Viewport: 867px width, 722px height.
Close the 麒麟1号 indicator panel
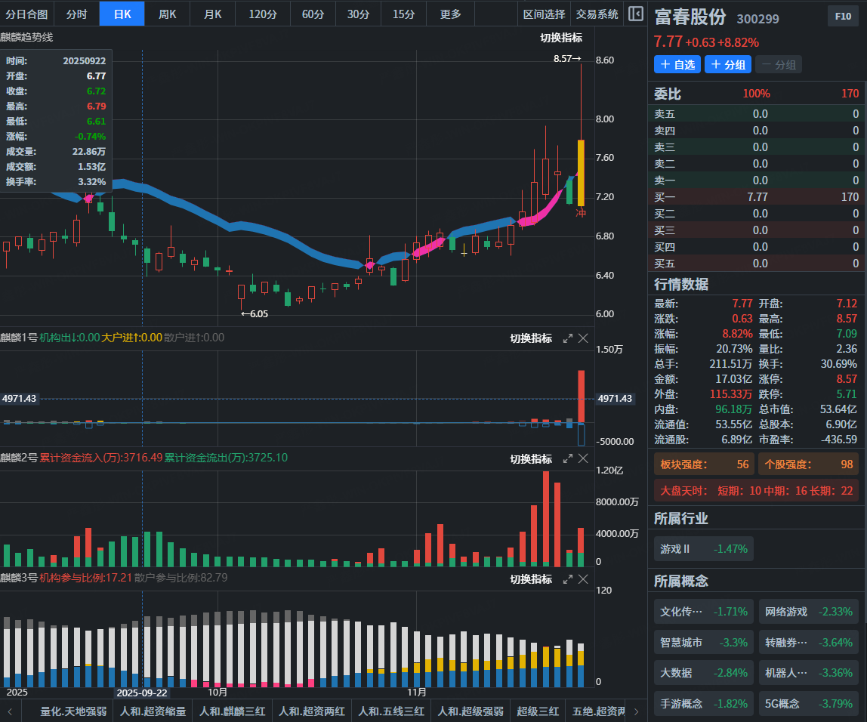pos(583,338)
